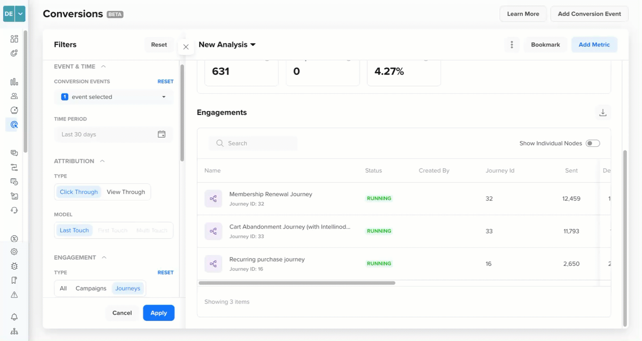Open the conversion events dropdown

coord(113,97)
